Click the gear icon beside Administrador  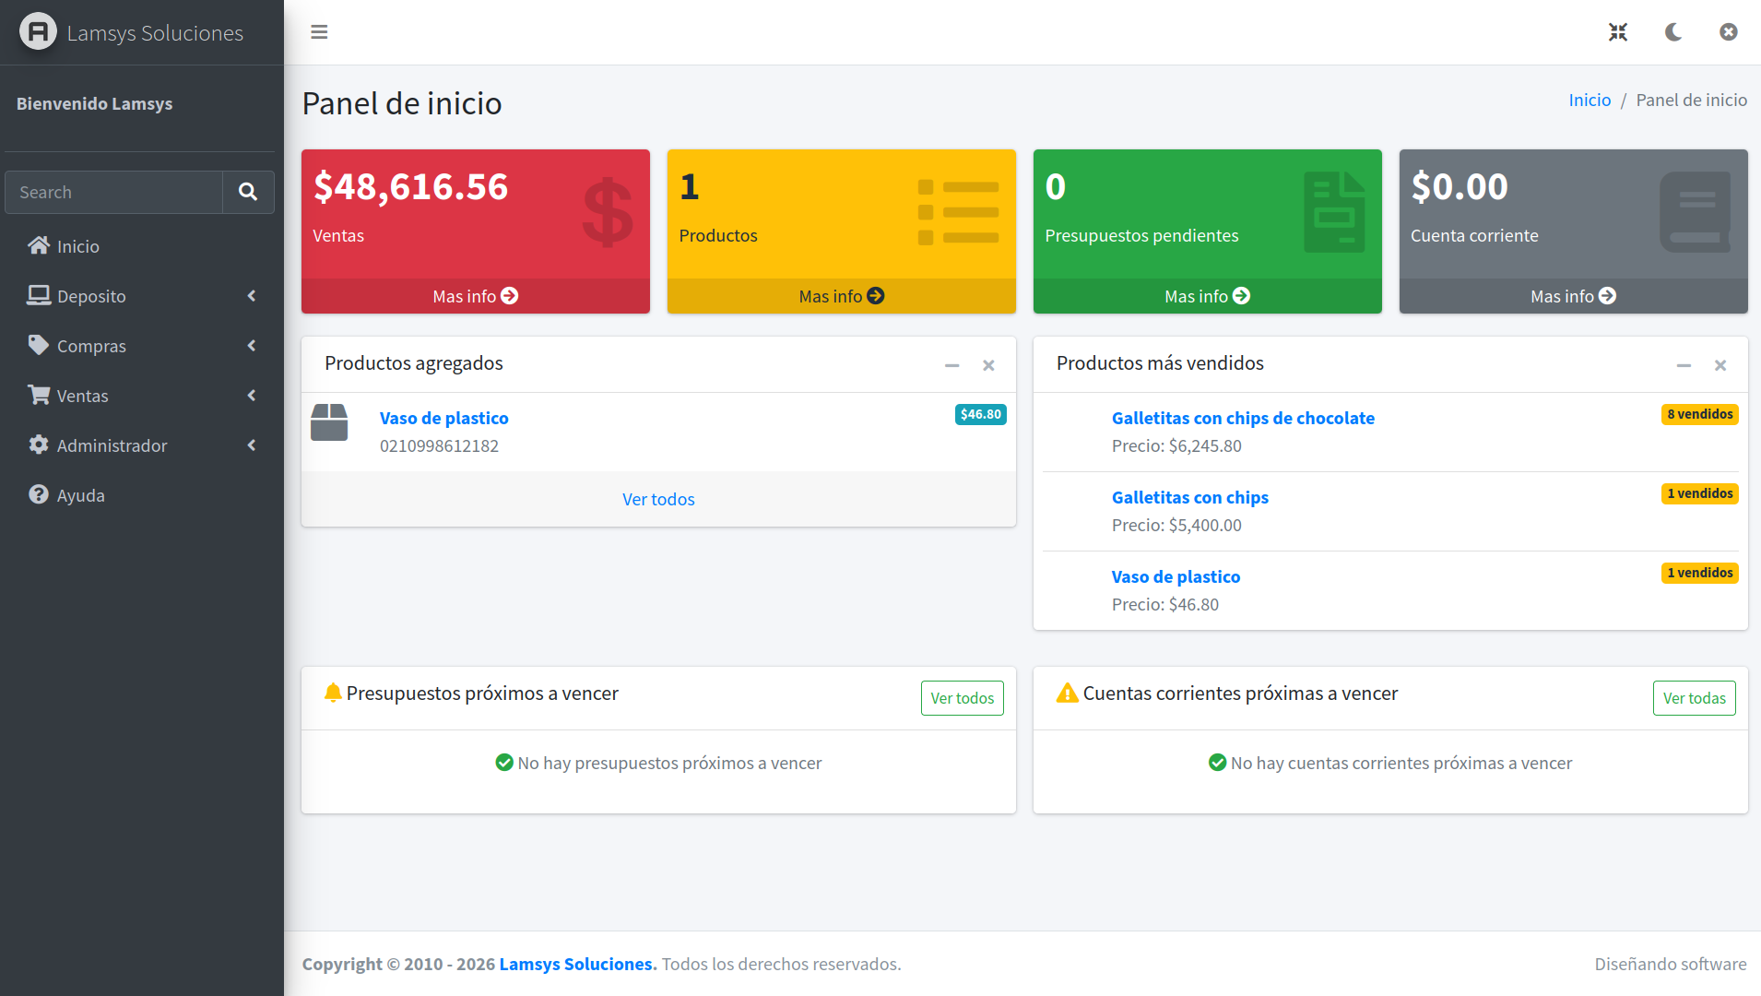39,445
